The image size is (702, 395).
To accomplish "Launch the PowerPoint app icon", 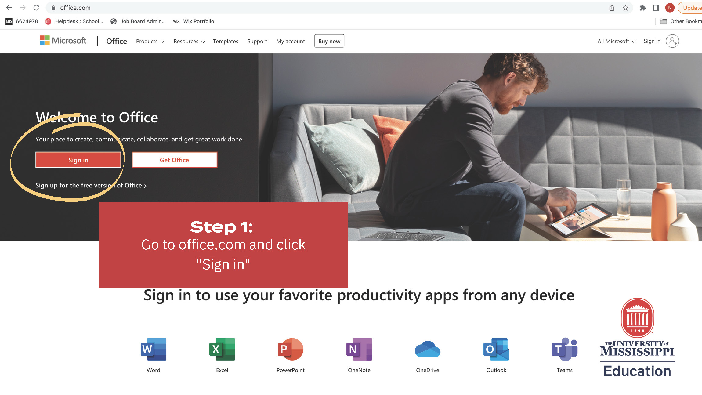I will [291, 349].
